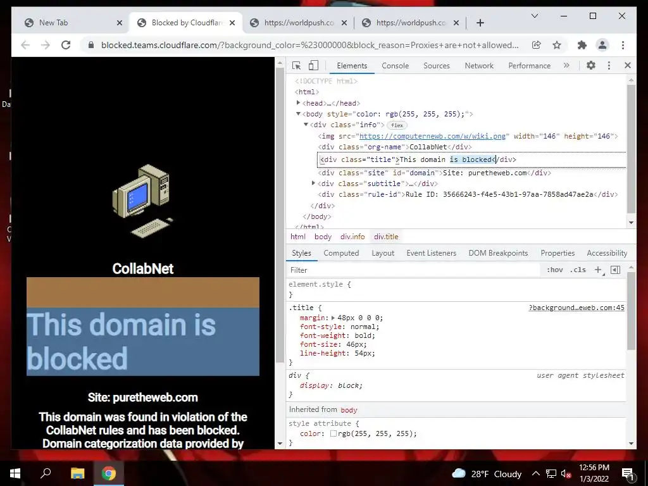Click the flex badge on div.info
Viewport: 648px width, 486px height.
397,125
